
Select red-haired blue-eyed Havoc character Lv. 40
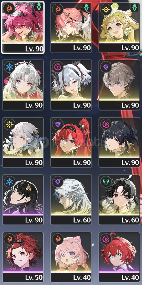click(x=119, y=257)
